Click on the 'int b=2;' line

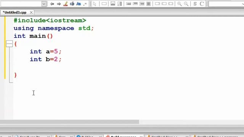[x=46, y=59]
